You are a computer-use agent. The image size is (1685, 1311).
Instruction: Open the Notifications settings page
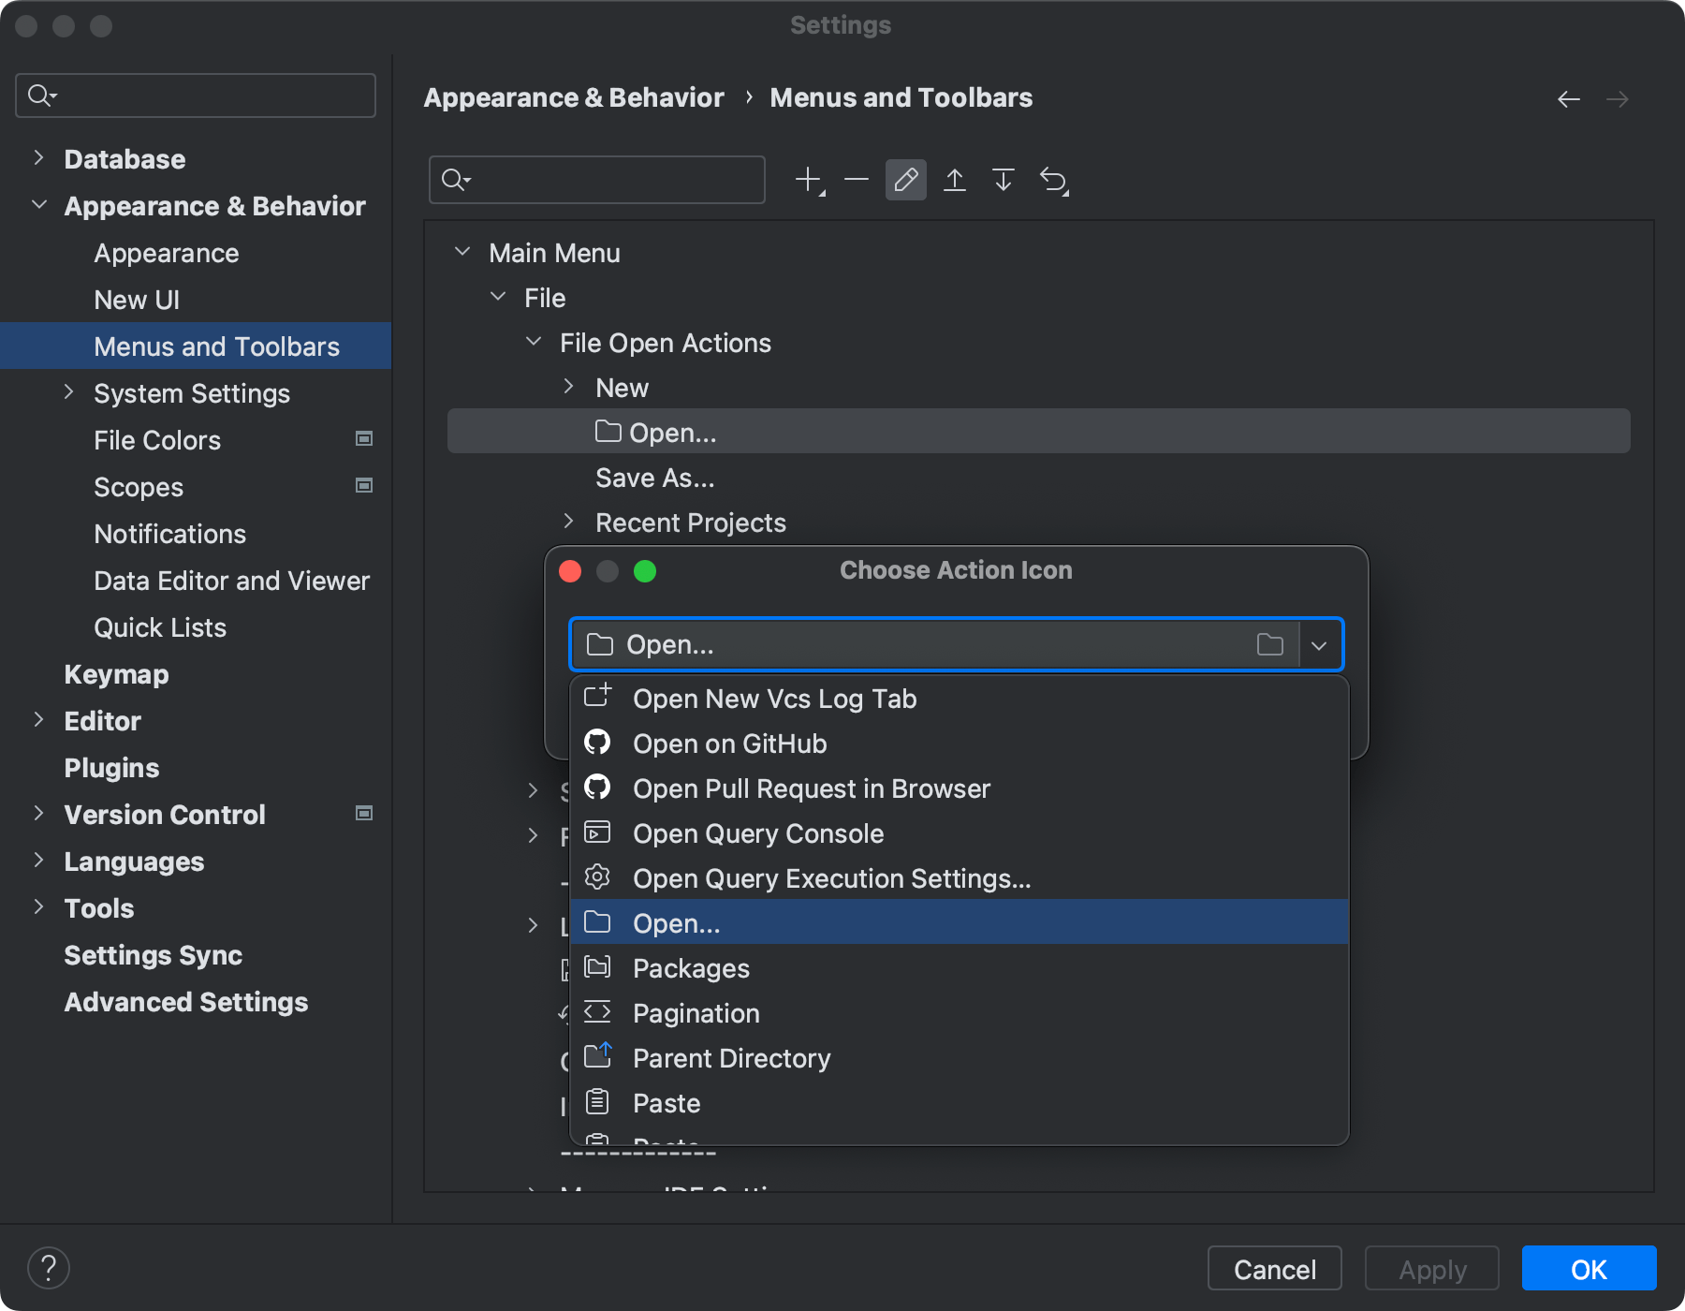[x=170, y=534]
